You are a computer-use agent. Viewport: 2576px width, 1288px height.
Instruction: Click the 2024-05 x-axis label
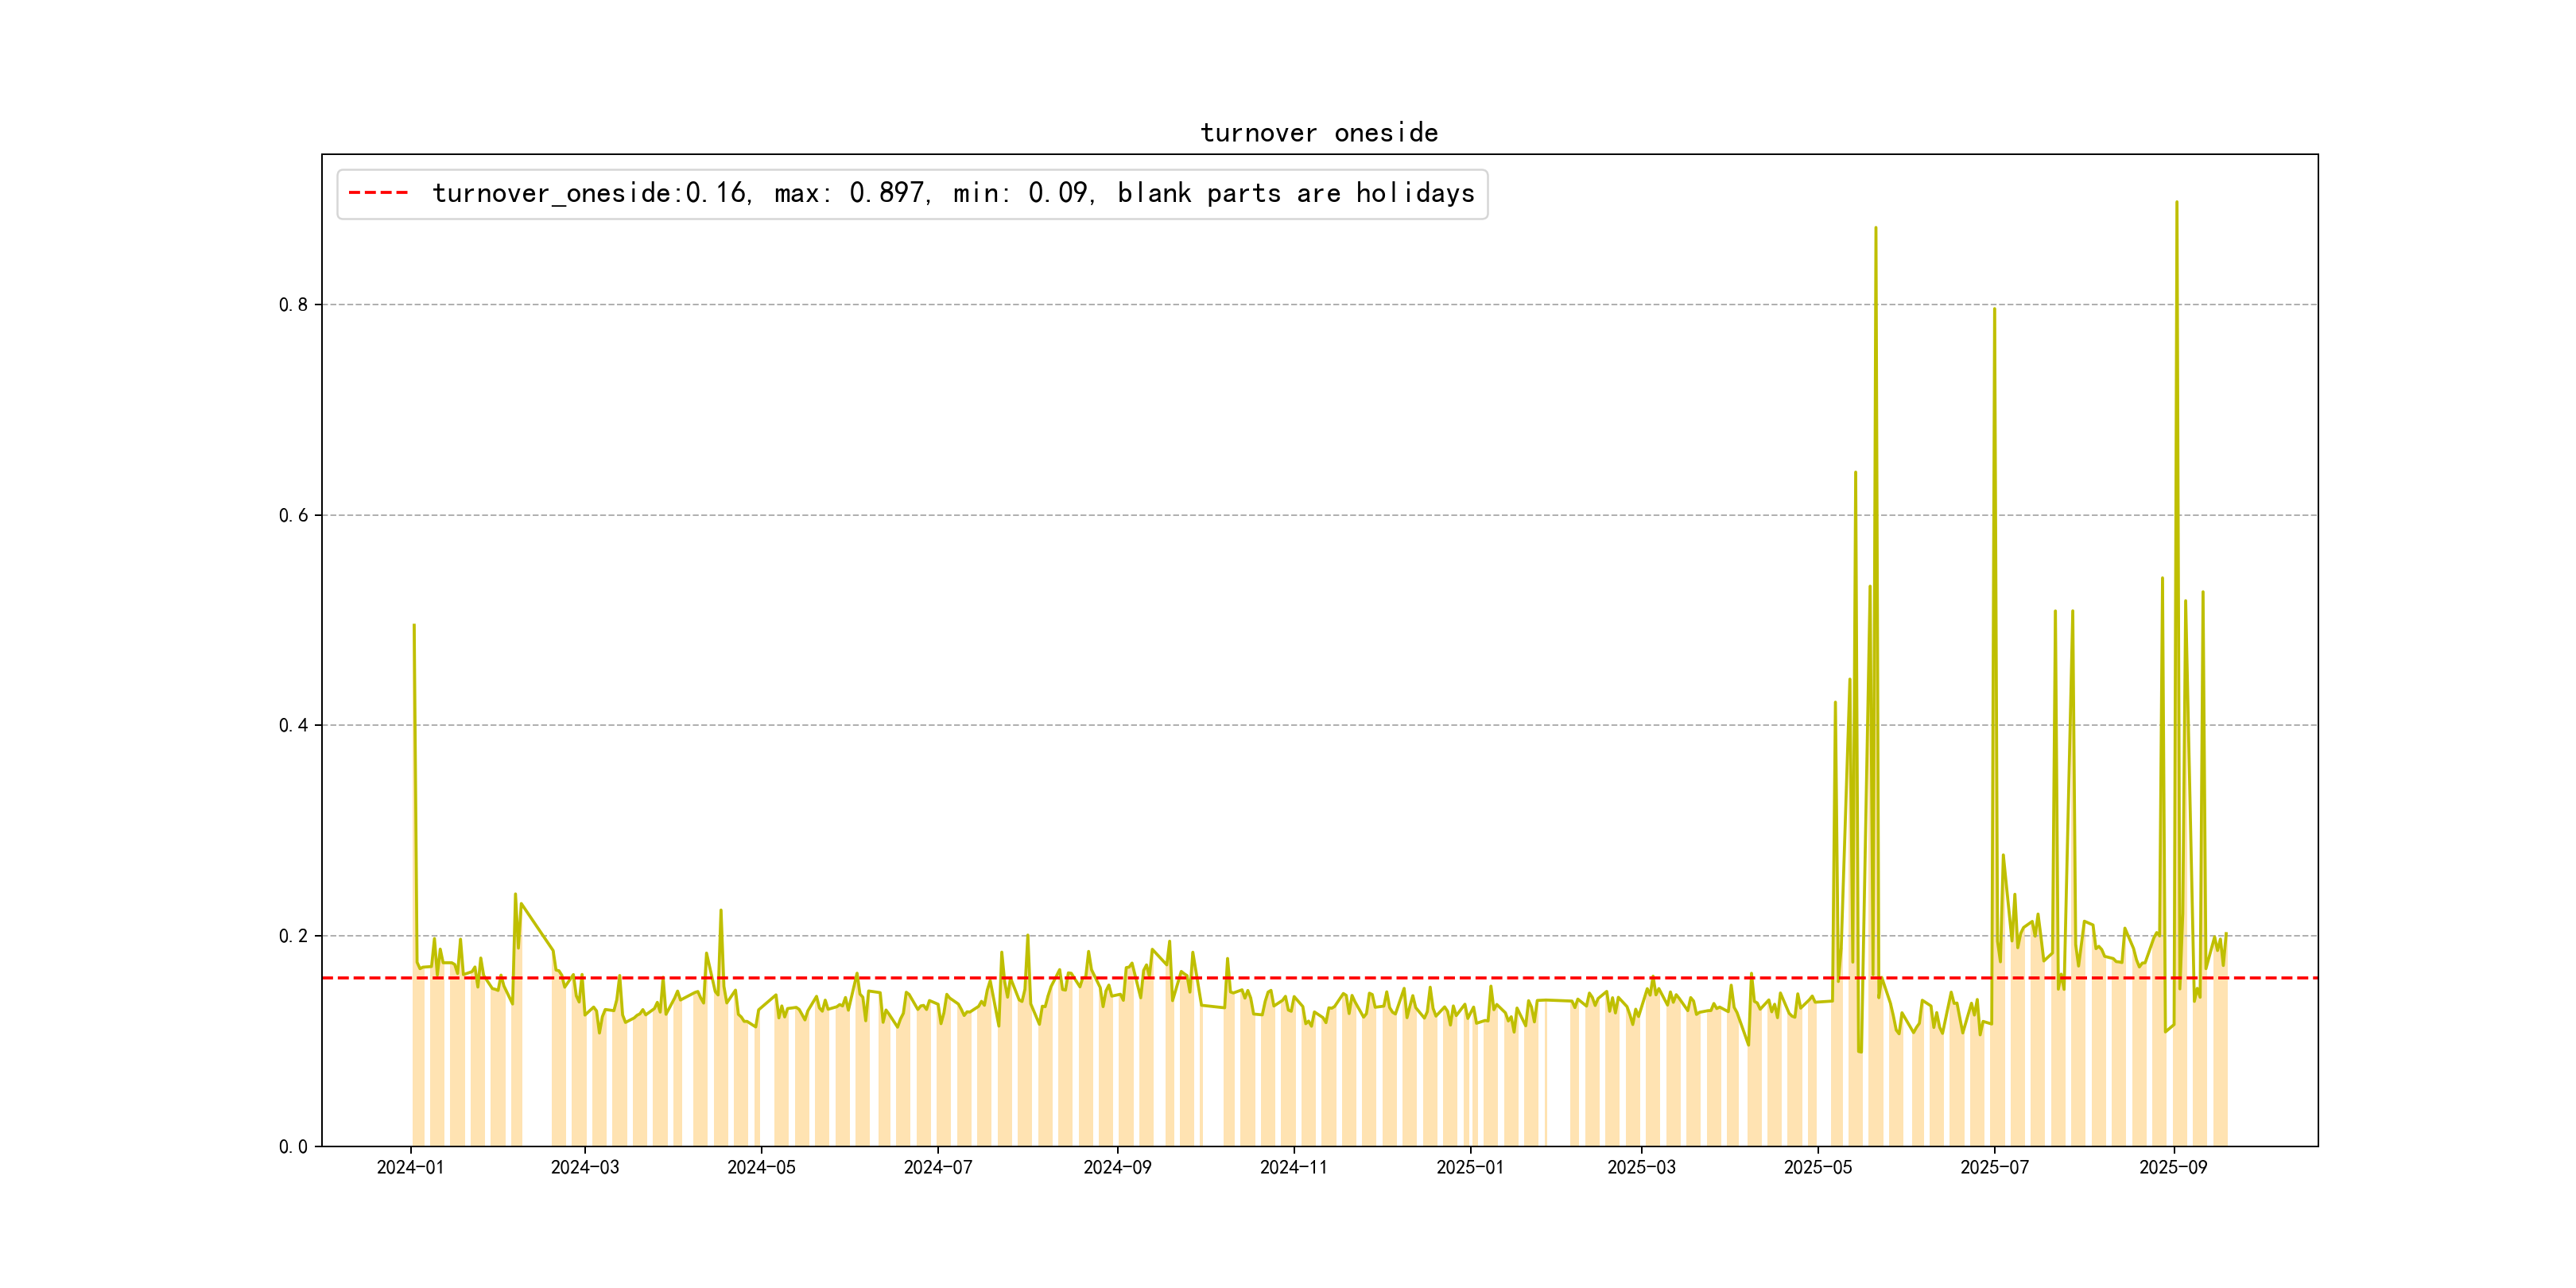(761, 1168)
